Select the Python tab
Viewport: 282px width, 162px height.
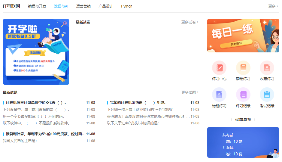[127, 6]
